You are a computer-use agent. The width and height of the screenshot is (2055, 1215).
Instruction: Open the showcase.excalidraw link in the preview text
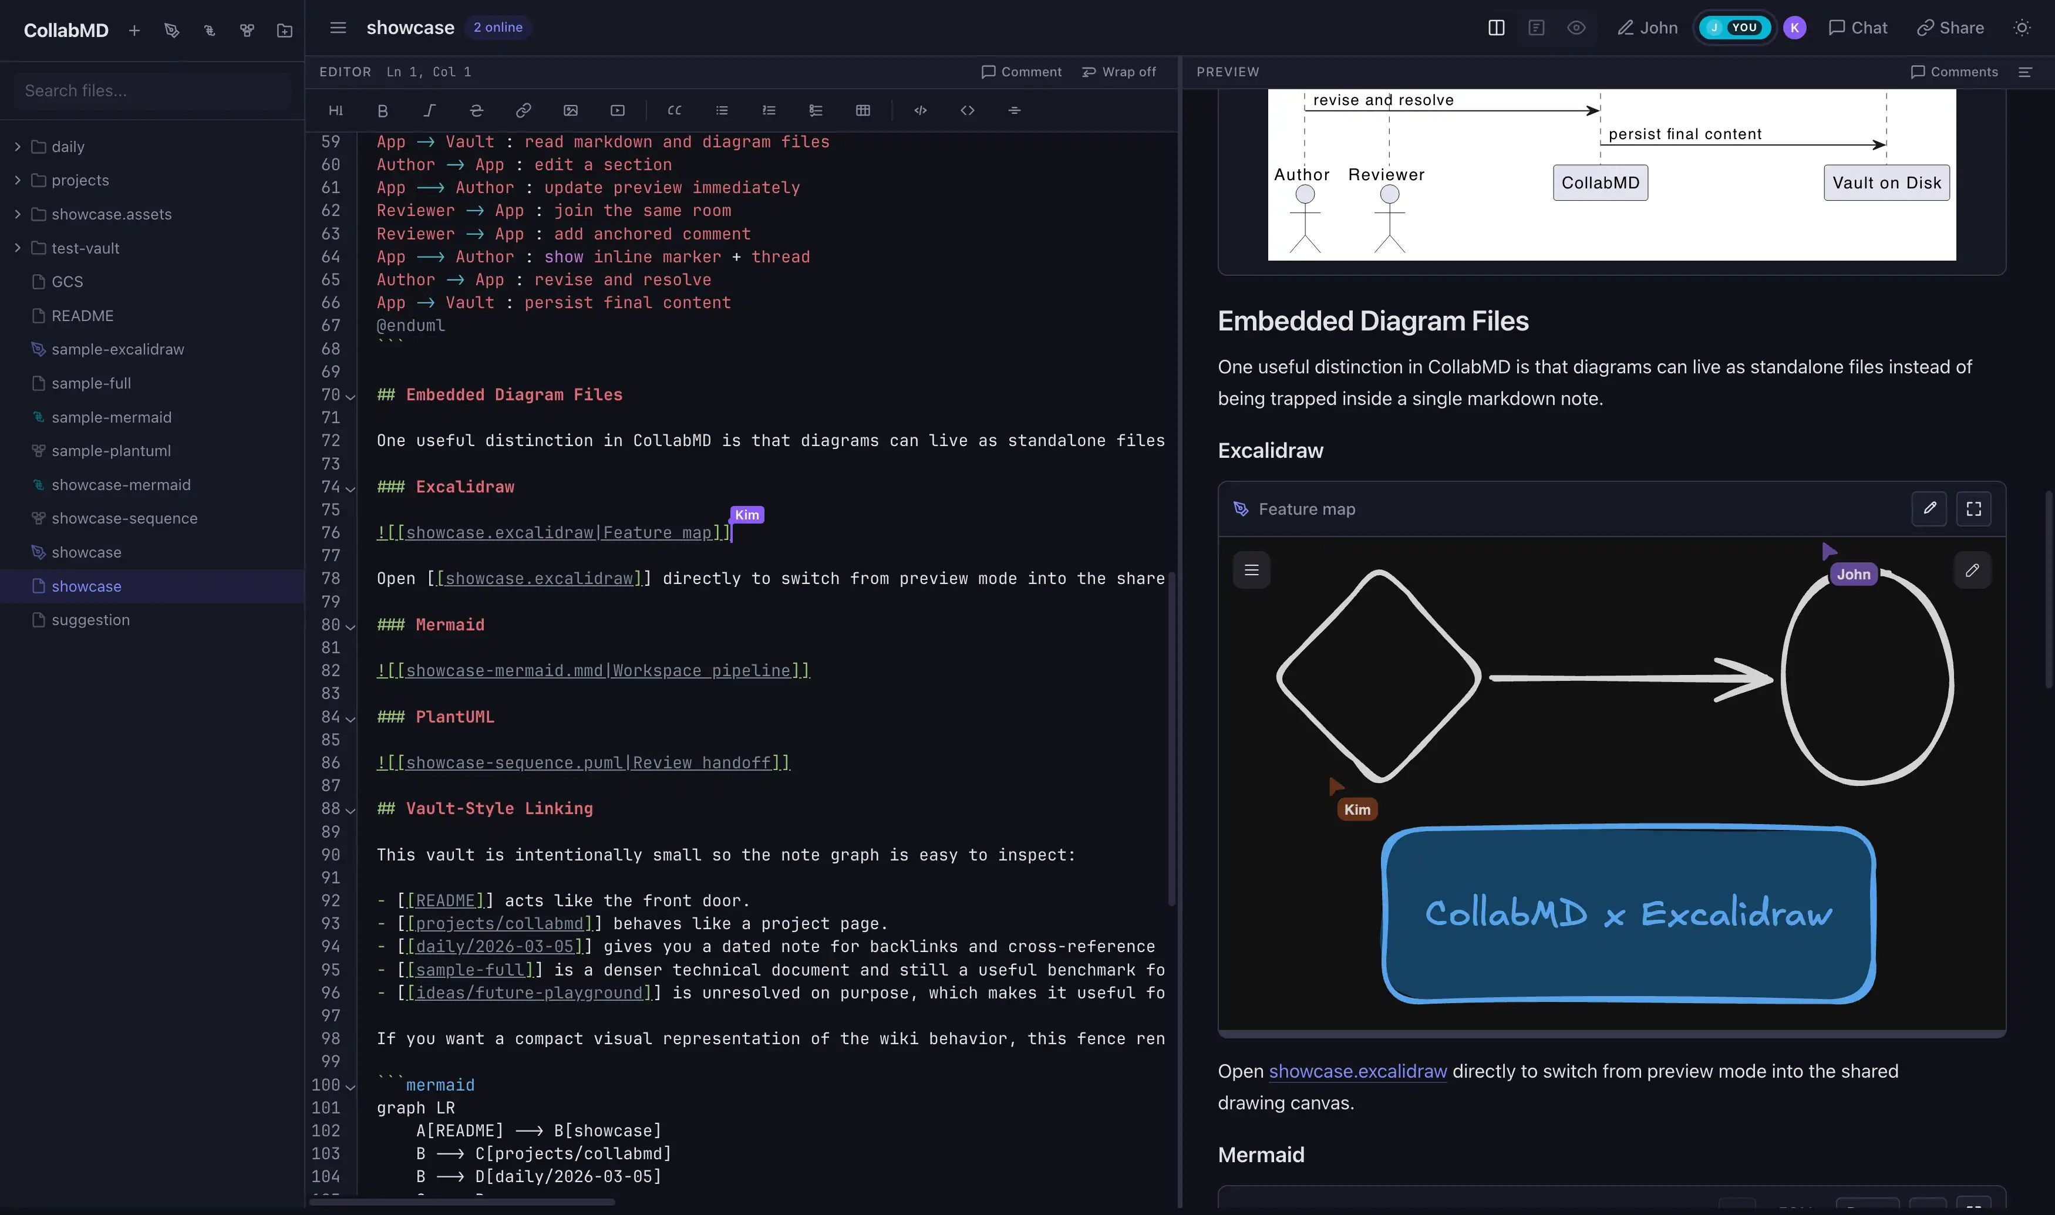(1357, 1071)
